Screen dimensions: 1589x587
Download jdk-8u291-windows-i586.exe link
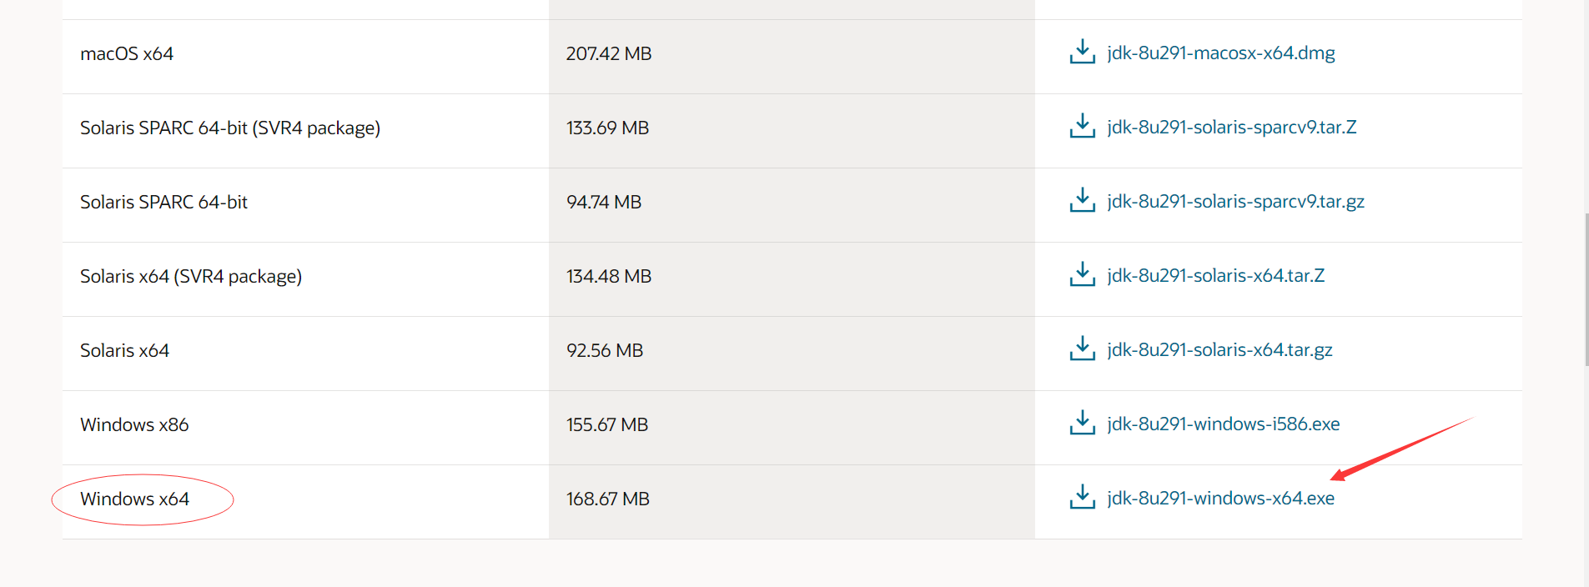[x=1223, y=424]
